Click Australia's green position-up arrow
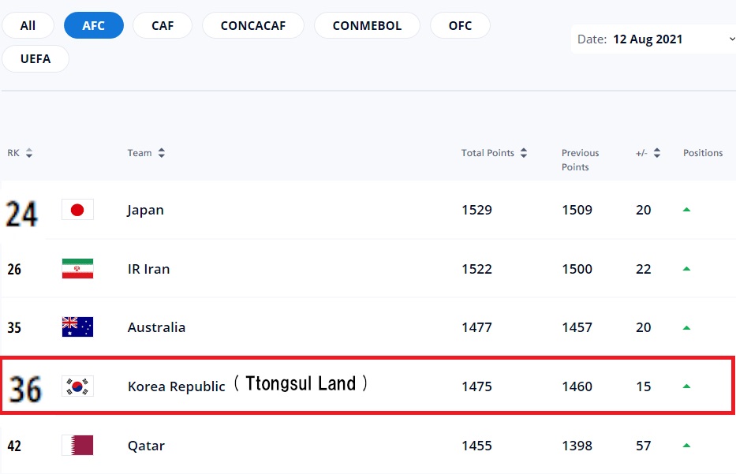 (686, 327)
